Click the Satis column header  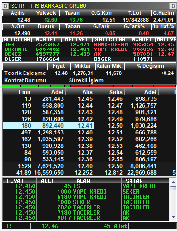(x=109, y=92)
